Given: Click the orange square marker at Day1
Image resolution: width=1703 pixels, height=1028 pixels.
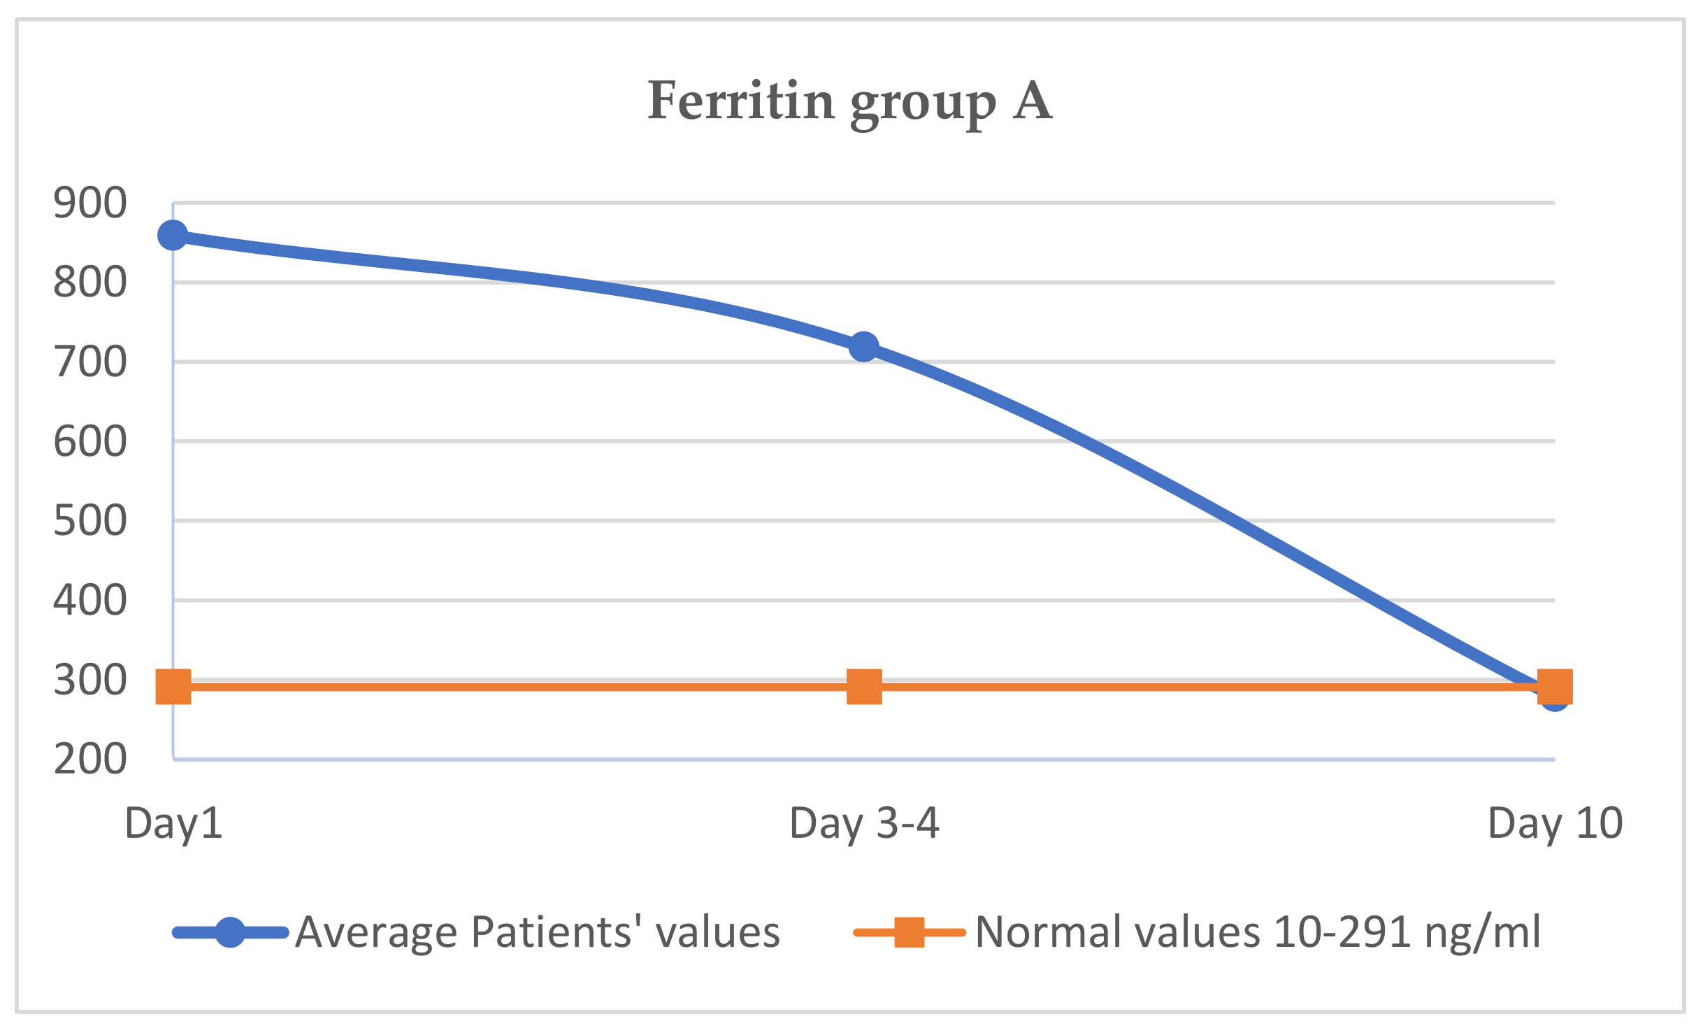Looking at the screenshot, I should coord(173,686).
